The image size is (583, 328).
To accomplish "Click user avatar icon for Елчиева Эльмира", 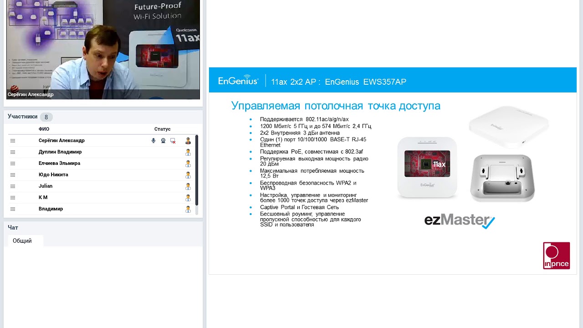I will [x=188, y=164].
